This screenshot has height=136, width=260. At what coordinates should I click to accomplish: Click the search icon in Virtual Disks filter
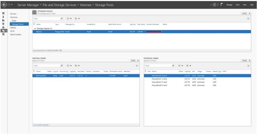[x=62, y=66]
